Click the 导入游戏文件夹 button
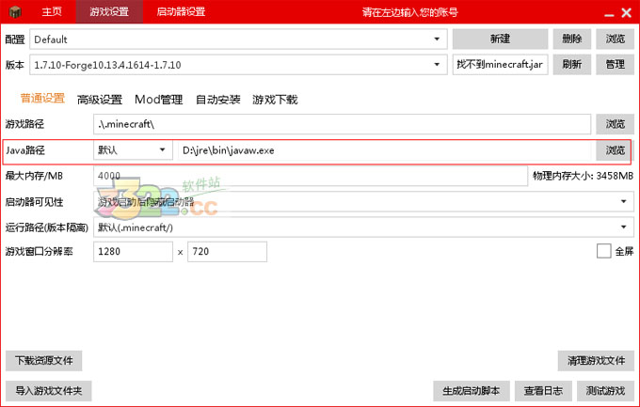This screenshot has width=640, height=407. 49,391
